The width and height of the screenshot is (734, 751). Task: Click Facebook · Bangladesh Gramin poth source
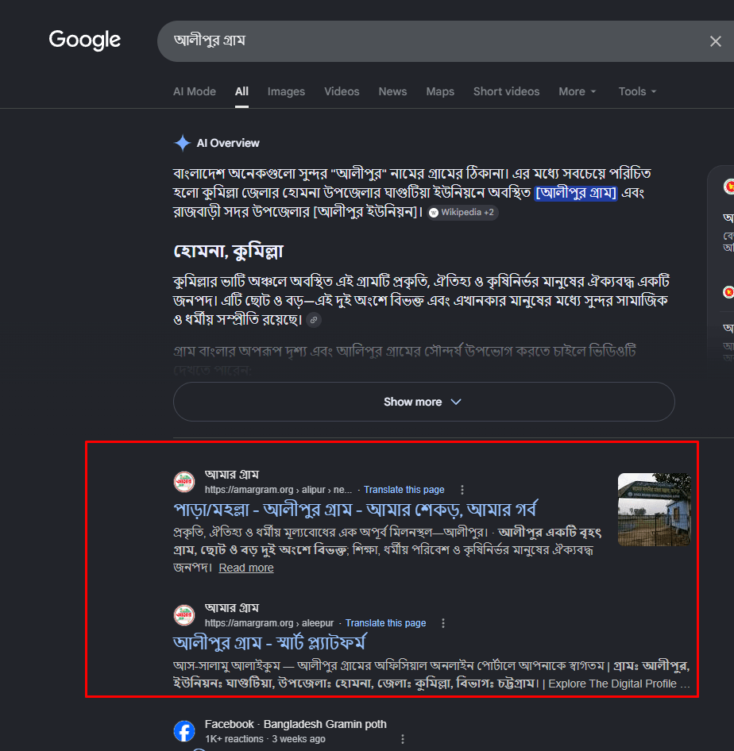tap(296, 724)
